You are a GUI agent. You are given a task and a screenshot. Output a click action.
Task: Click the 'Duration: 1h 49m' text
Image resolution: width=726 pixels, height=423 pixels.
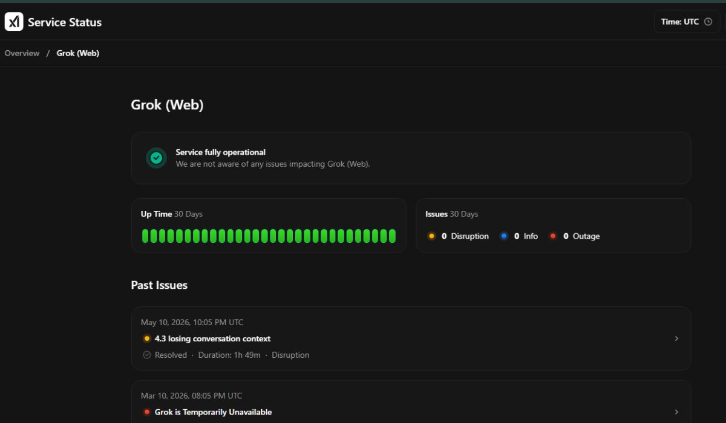pyautogui.click(x=229, y=355)
